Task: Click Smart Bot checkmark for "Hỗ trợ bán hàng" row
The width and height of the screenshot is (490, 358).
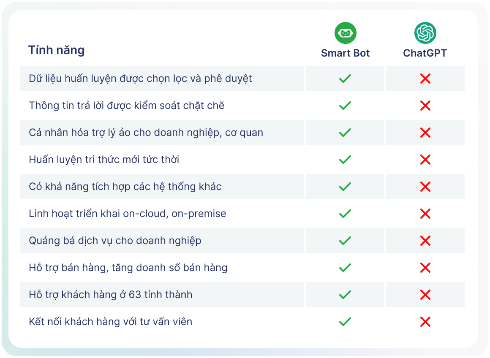Action: pos(345,268)
